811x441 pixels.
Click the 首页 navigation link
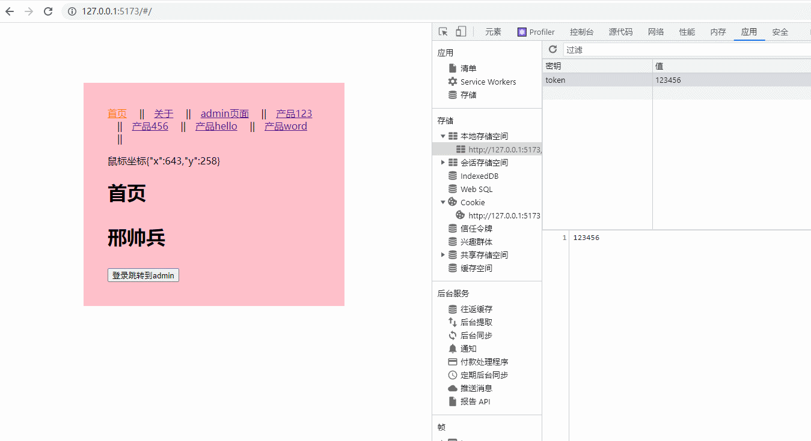[x=117, y=113]
